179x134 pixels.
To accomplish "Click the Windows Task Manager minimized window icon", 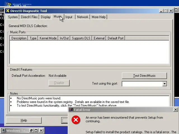I will 3,130.
